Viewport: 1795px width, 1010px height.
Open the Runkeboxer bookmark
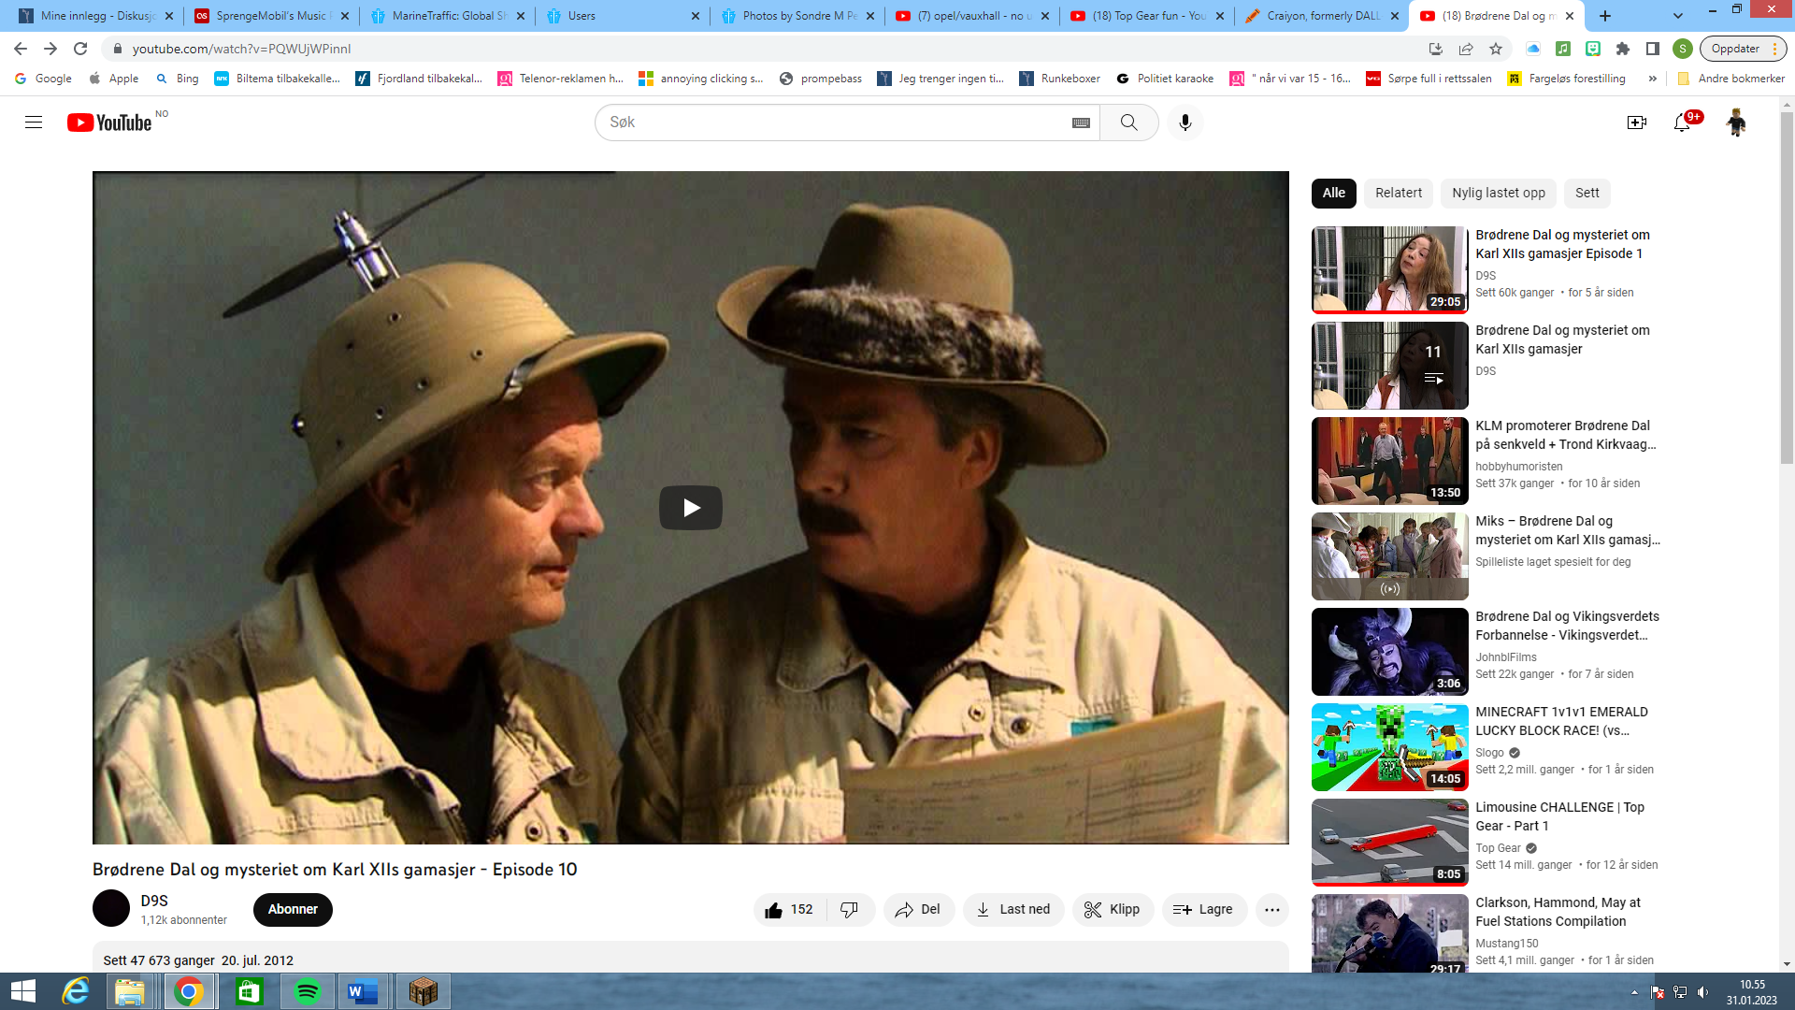[1060, 79]
